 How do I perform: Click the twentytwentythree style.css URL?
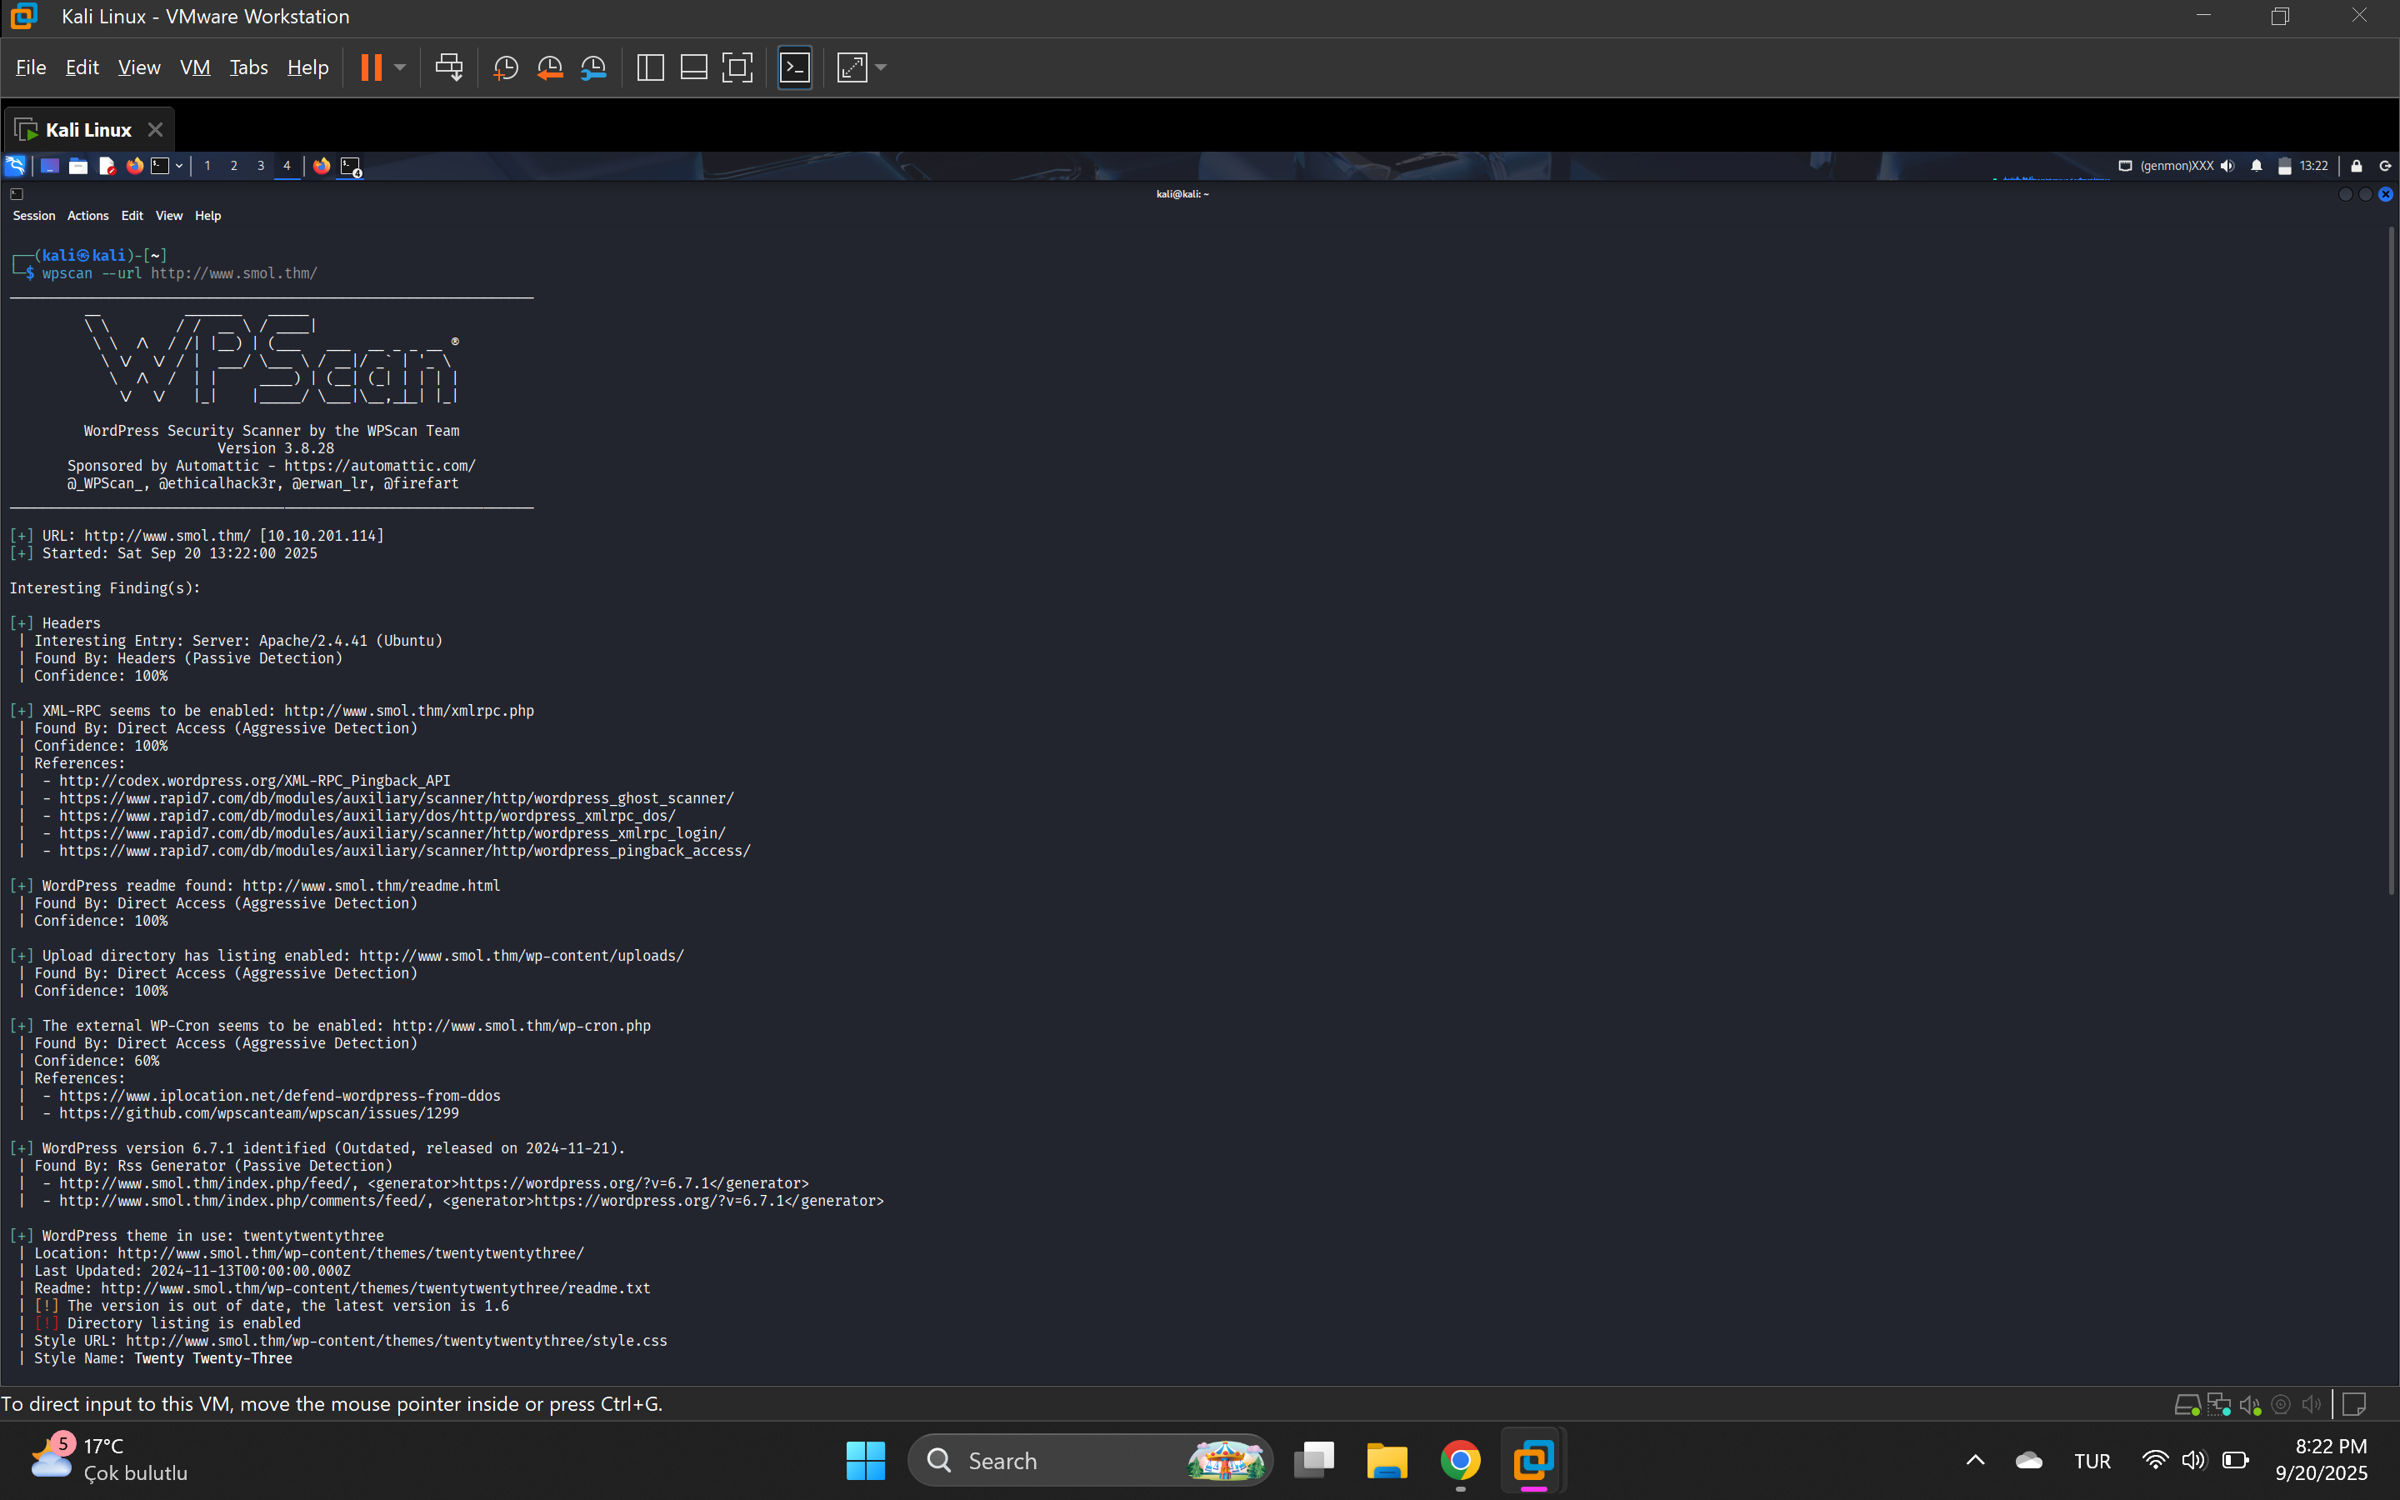[397, 1342]
